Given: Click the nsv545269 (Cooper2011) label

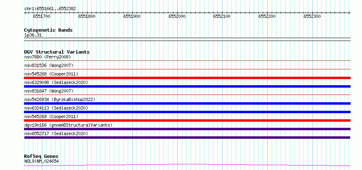Looking at the screenshot, I should (x=51, y=116).
